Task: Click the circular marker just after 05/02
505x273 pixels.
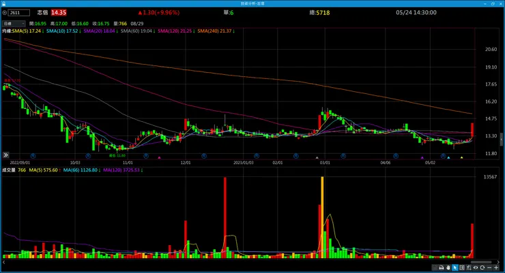Action: click(443, 156)
